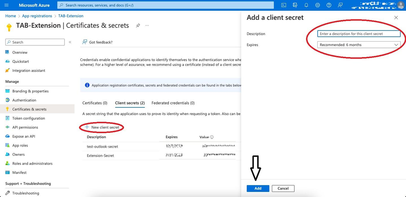Viewport: 406px width, 197px height.
Task: Open Quickstart in the sidebar menu
Action: coord(20,61)
